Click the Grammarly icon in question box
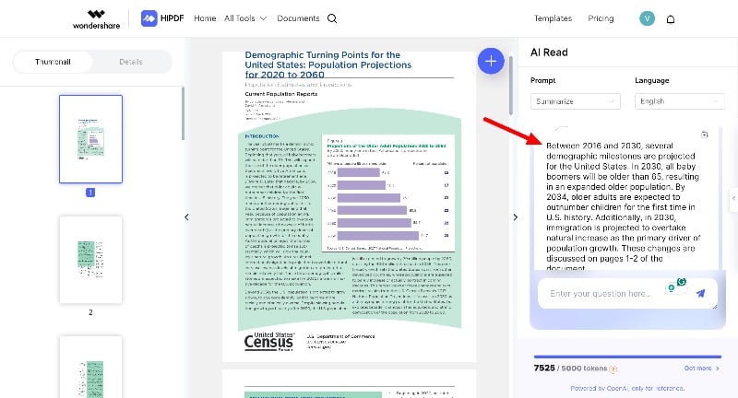Image resolution: width=738 pixels, height=398 pixels. coord(682,282)
